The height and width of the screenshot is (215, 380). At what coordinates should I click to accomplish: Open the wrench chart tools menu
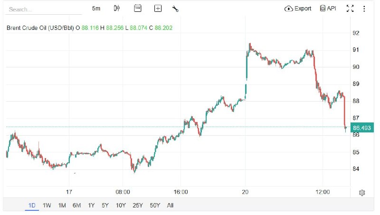[x=175, y=9]
